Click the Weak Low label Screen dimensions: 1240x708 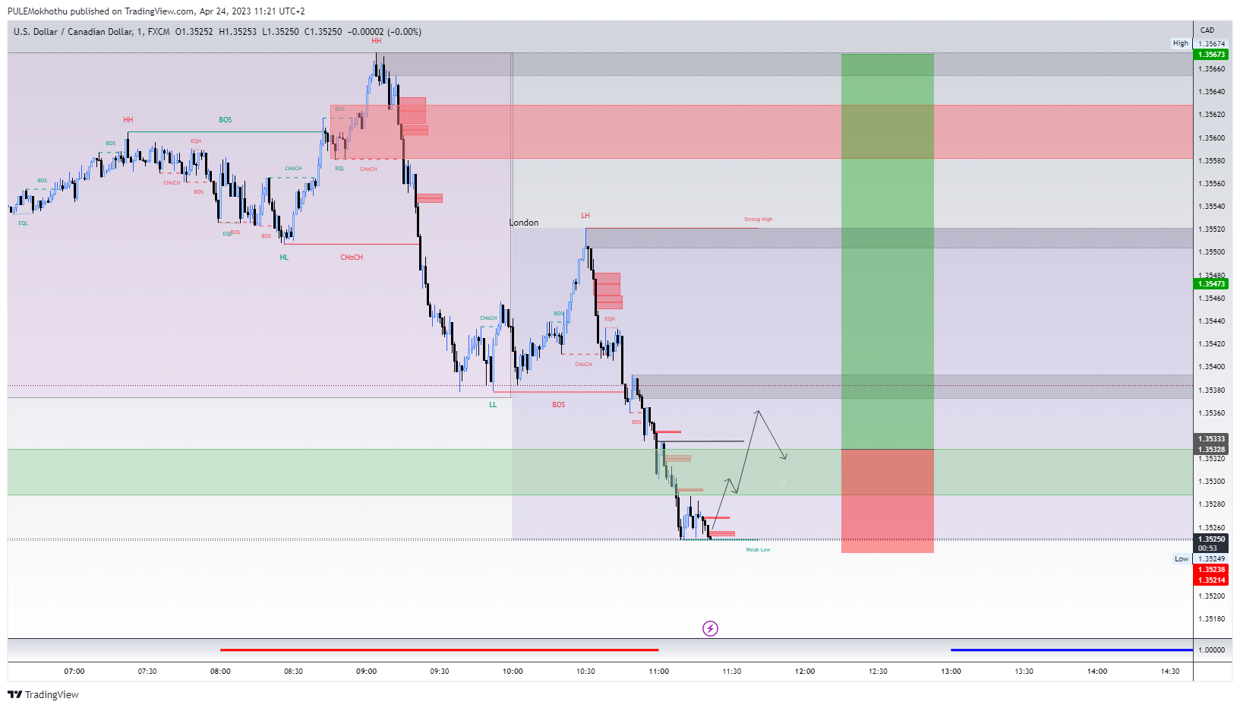[758, 550]
